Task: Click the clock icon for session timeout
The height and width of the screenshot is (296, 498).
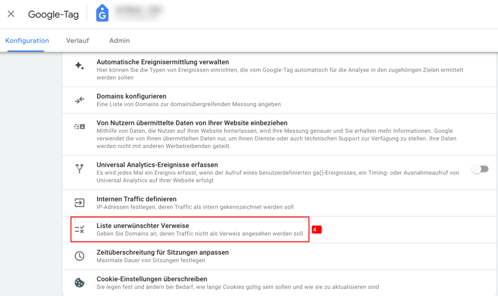Action: coord(79,256)
